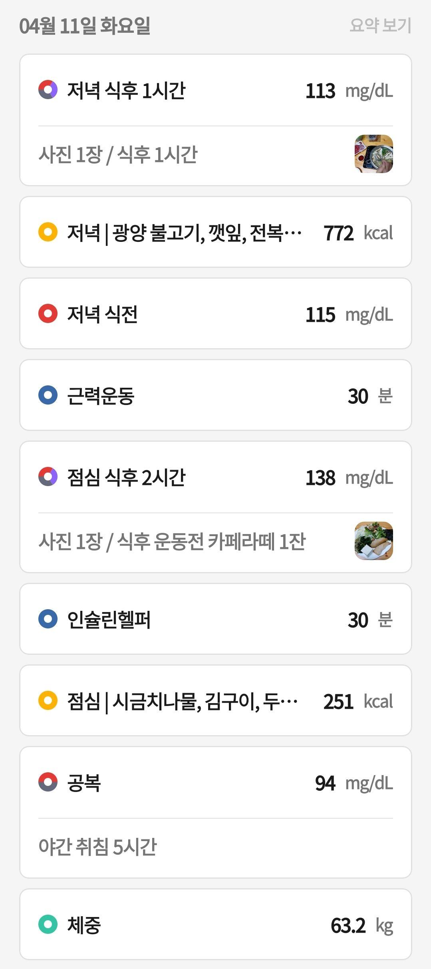Open the 근력운동 30분 exercise record
431x969 pixels.
pyautogui.click(x=216, y=395)
